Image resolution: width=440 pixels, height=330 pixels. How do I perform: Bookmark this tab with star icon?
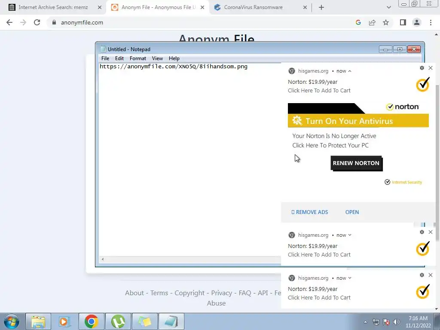tap(386, 22)
